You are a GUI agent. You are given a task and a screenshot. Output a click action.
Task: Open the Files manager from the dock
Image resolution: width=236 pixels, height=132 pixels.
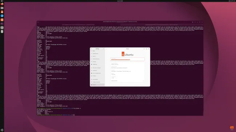tap(2, 8)
